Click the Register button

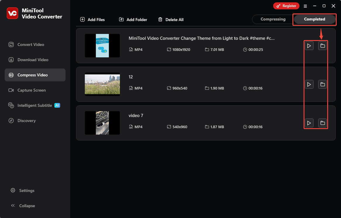286,6
